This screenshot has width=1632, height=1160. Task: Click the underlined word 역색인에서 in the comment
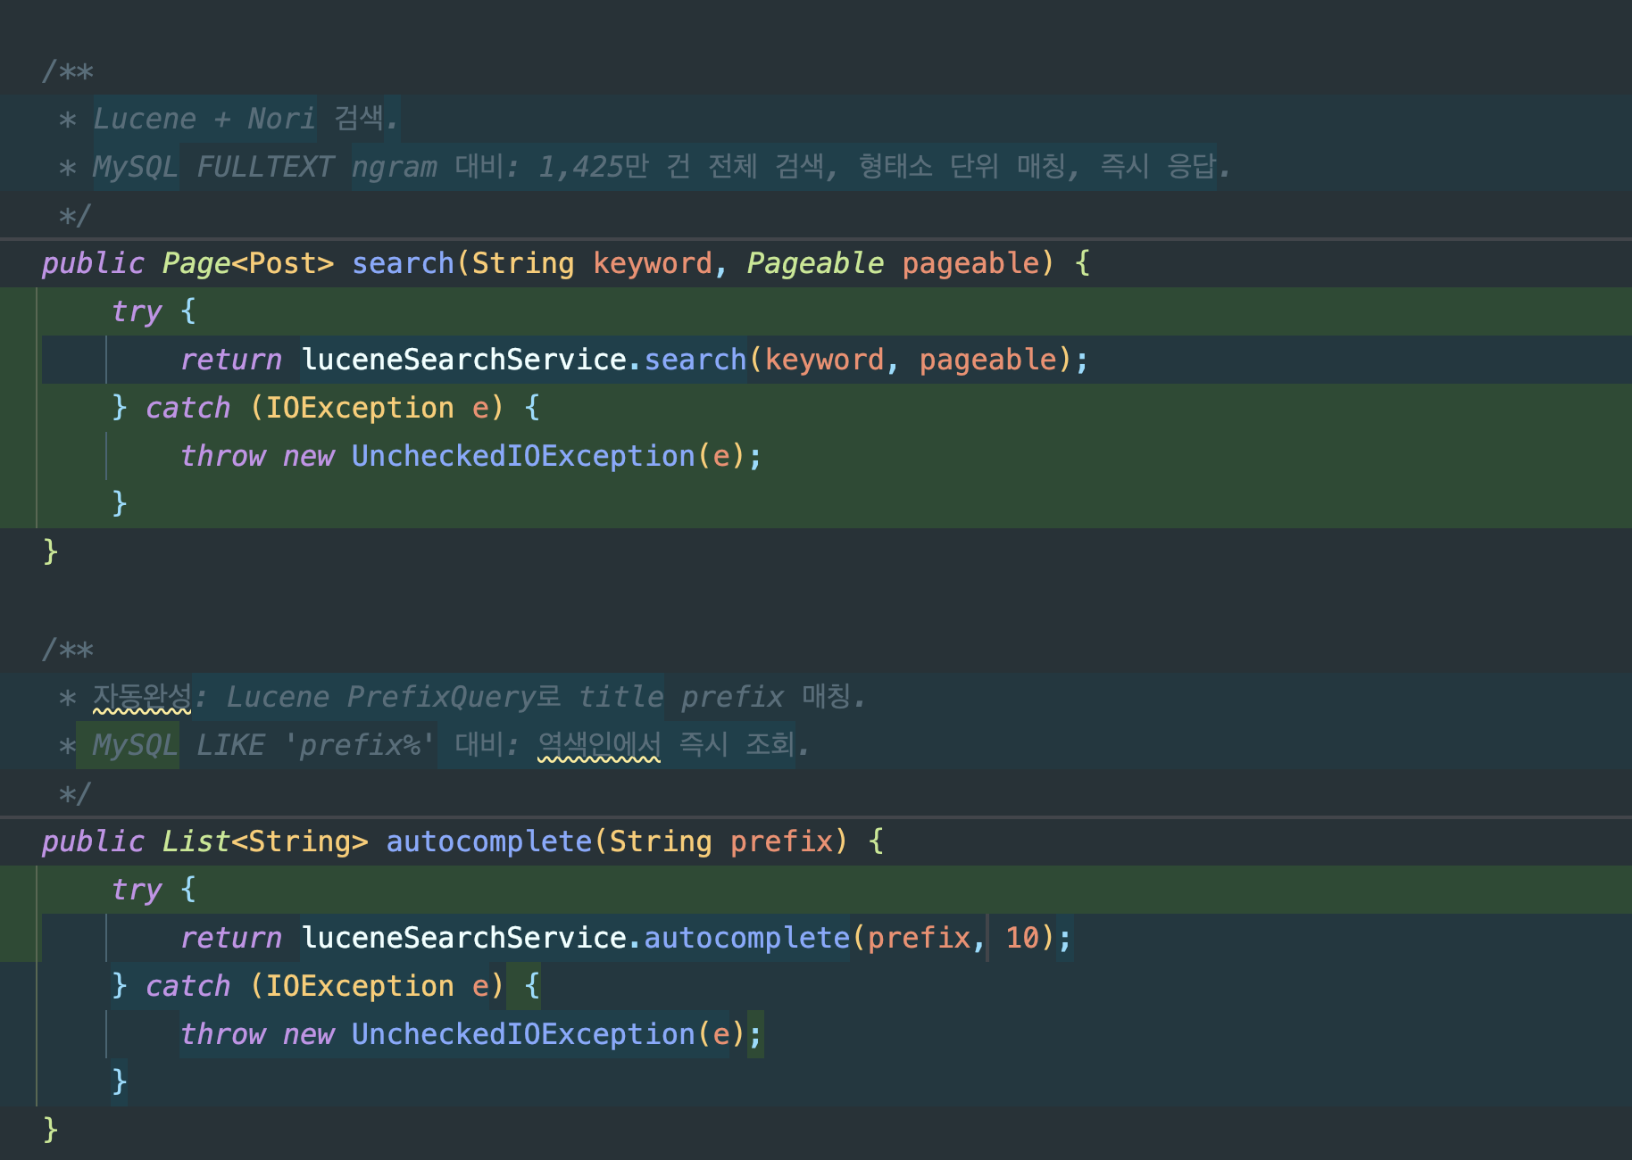[599, 745]
